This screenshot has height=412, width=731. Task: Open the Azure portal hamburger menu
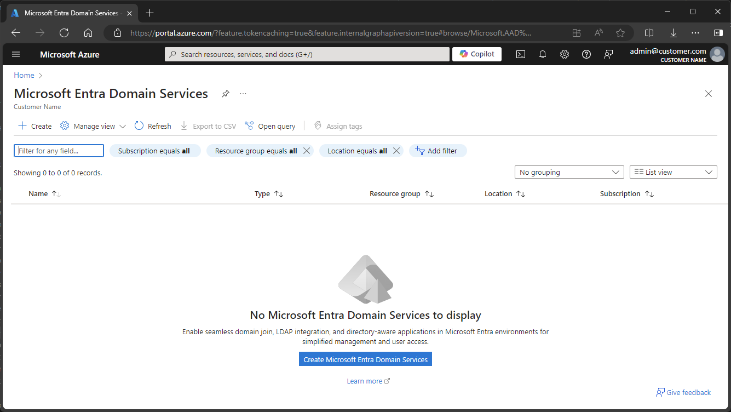pos(15,54)
